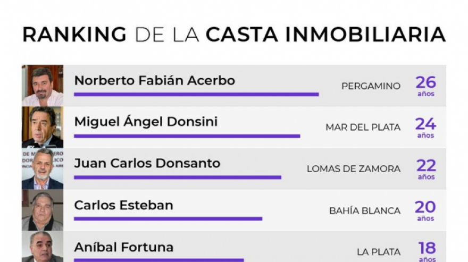Select the name Juan Carlos Donsanto
The image size is (468, 262).
(x=147, y=164)
